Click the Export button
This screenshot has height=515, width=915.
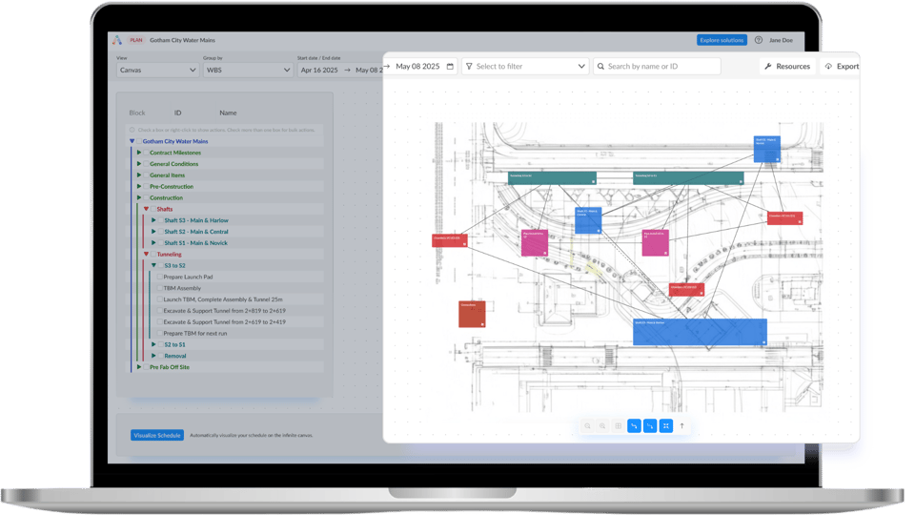pyautogui.click(x=842, y=67)
